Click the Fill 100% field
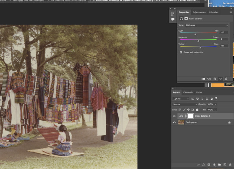Screen dimensions: 234x169 tap(211, 110)
